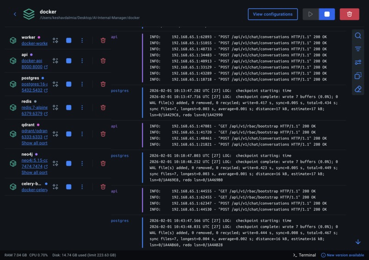This screenshot has height=260, width=369.
Task: Show all ports for qdrant
Action: (34, 143)
